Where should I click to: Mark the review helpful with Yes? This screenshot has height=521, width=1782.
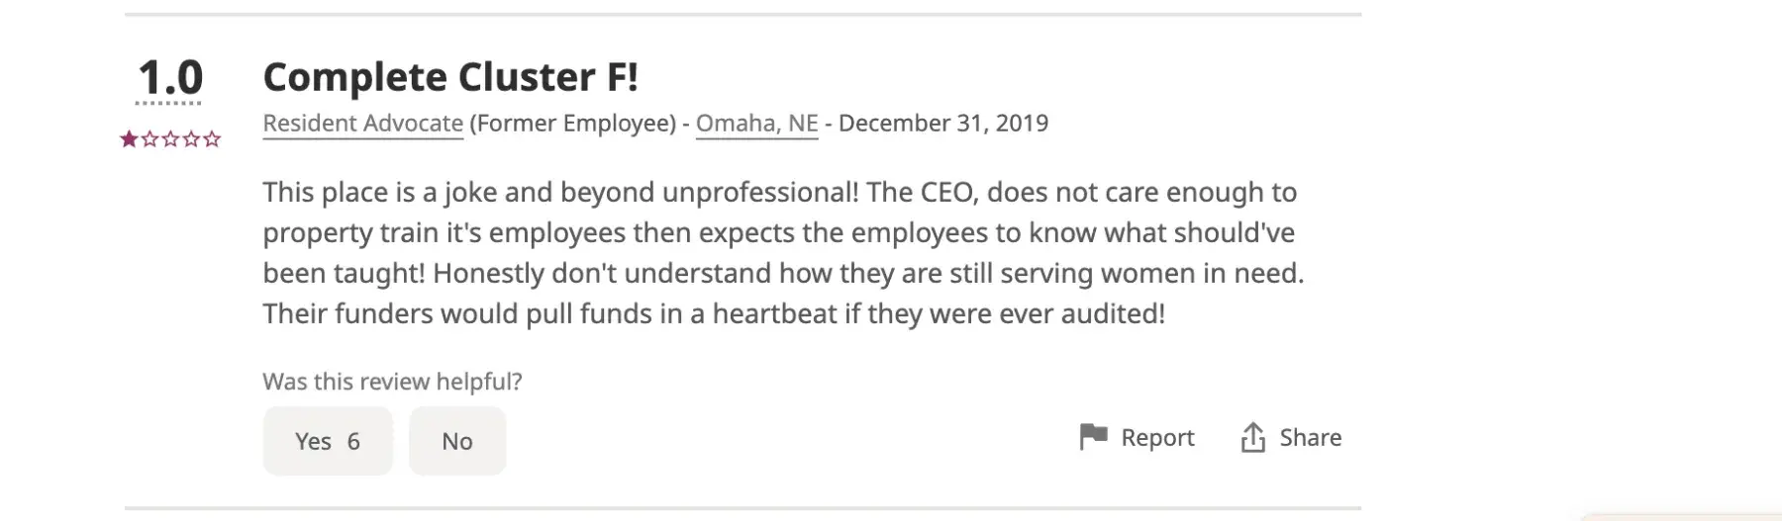click(328, 441)
